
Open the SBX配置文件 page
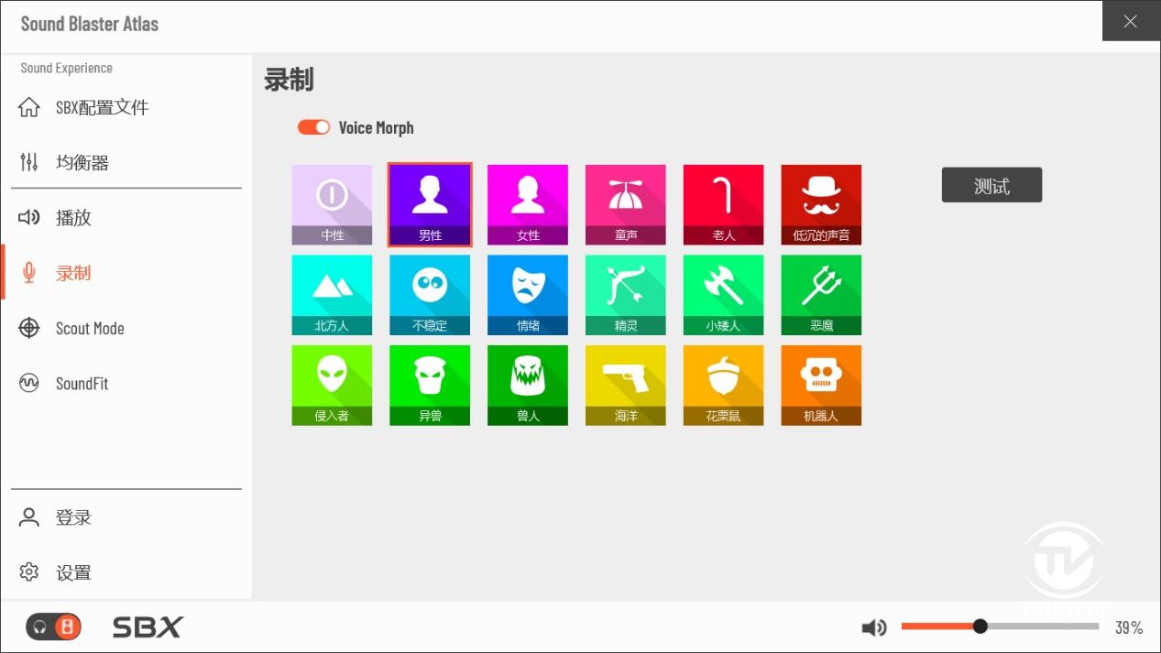(126, 107)
